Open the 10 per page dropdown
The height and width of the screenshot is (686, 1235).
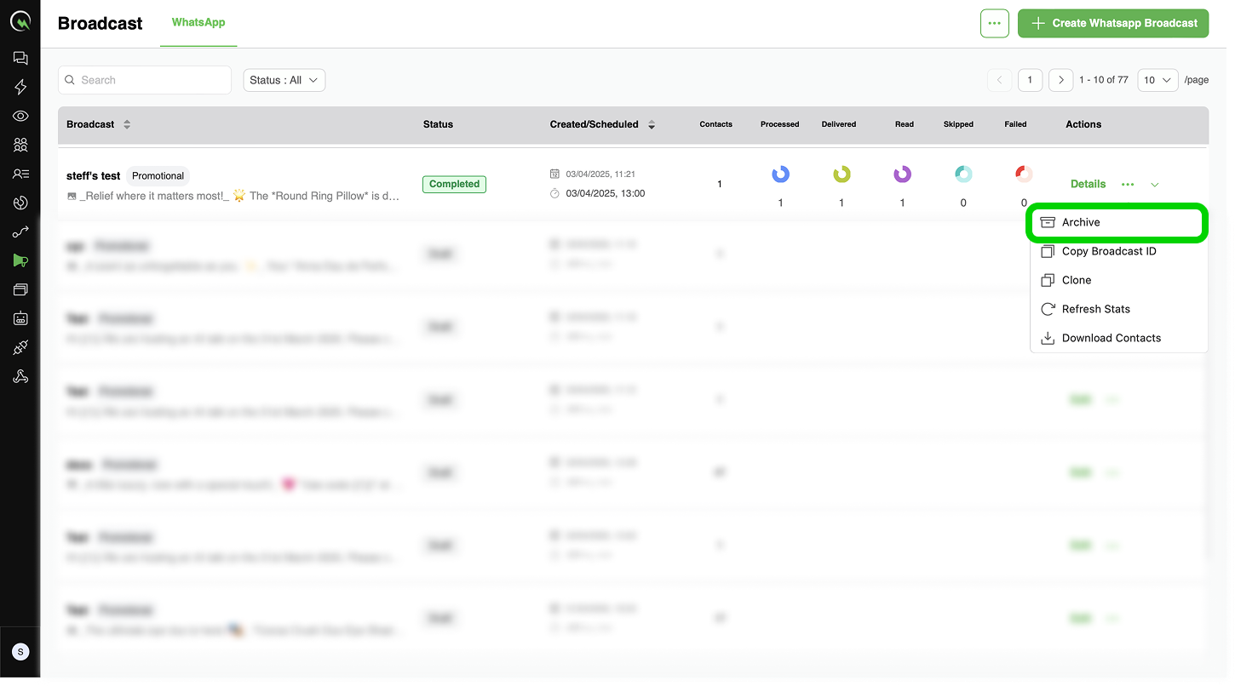tap(1157, 80)
